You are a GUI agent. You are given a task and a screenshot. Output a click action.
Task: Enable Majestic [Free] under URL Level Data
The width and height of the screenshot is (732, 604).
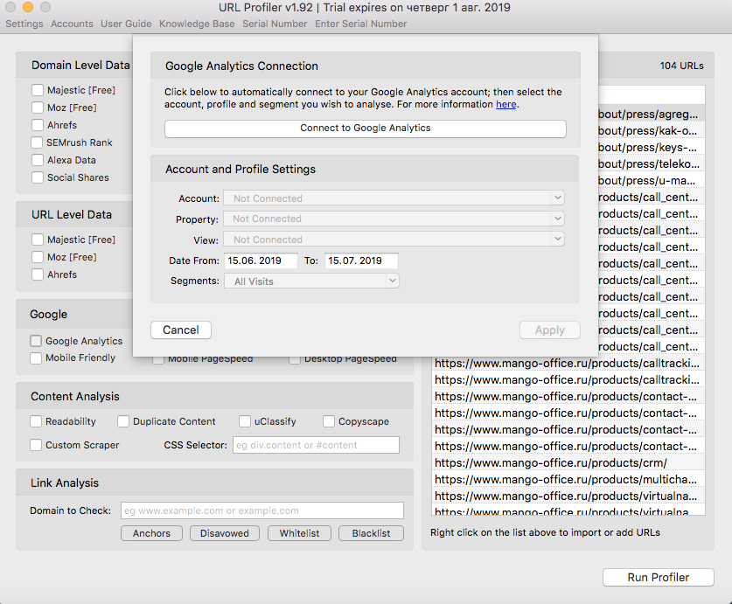[38, 240]
